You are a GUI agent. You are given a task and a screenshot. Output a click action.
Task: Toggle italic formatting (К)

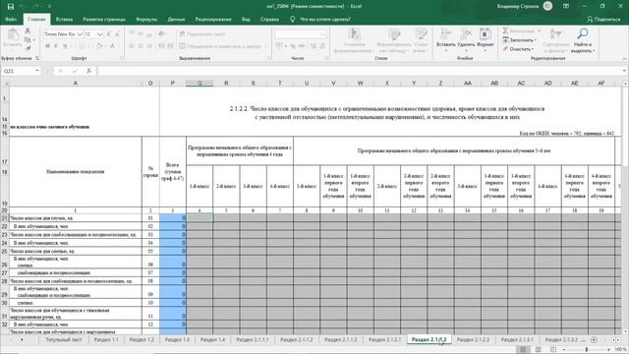(56, 46)
